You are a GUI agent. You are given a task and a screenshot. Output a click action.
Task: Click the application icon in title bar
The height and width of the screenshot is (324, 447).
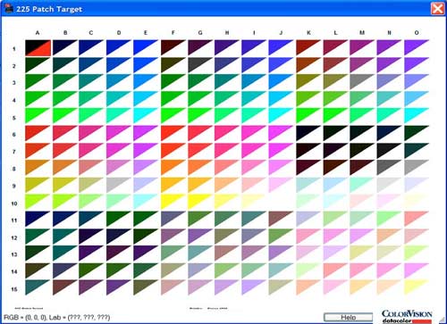pyautogui.click(x=9, y=9)
